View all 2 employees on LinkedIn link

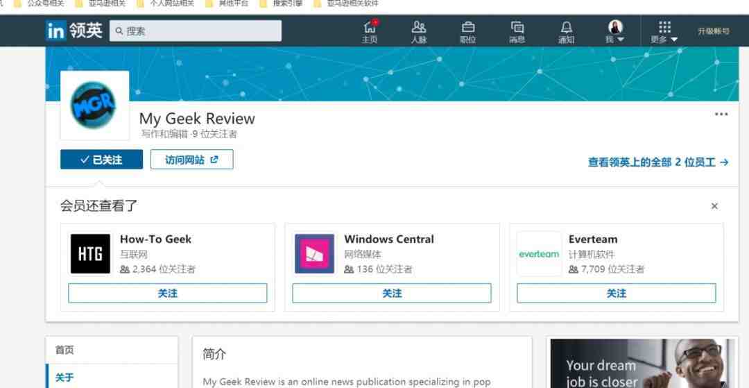[x=658, y=162]
